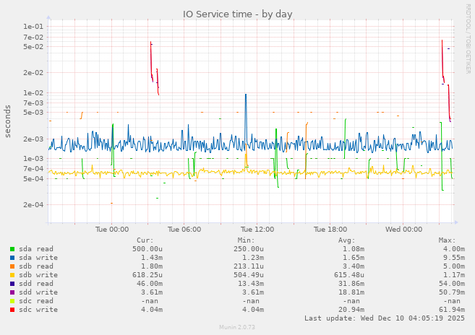Click the '5e-04' y-axis label
The height and width of the screenshot is (335, 475).
(x=33, y=178)
